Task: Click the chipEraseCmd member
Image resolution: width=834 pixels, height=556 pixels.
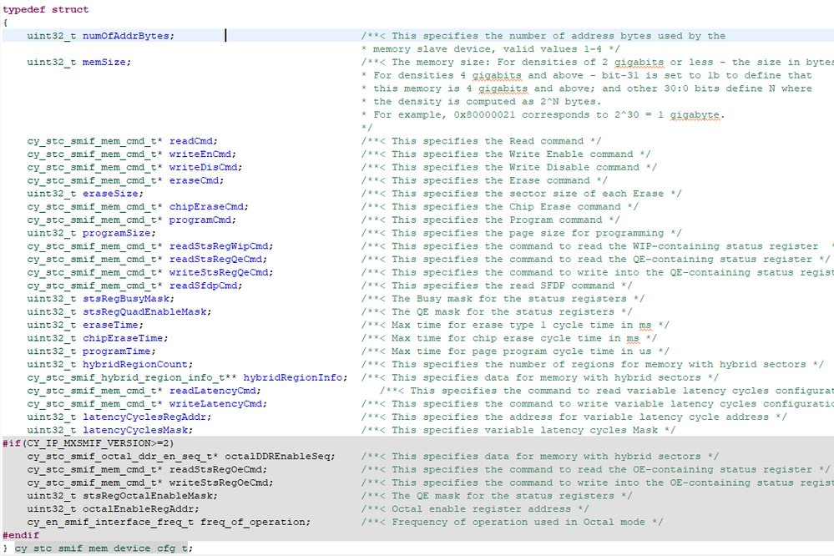Action: 206,206
